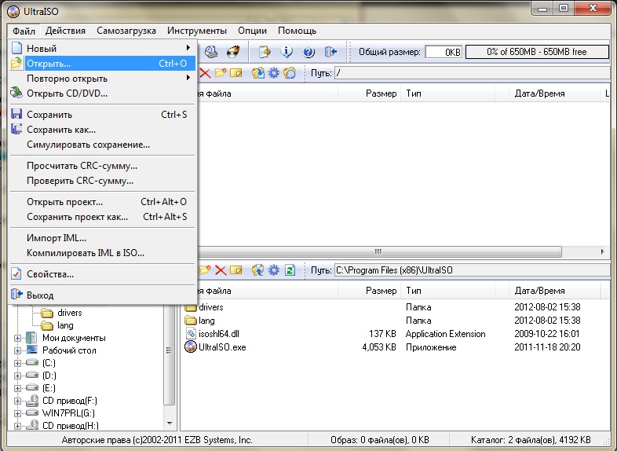Sort local pane by Дата/Время column

click(x=554, y=291)
